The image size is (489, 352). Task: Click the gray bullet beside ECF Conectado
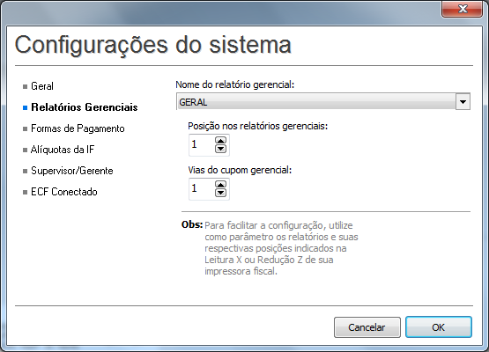tap(26, 193)
